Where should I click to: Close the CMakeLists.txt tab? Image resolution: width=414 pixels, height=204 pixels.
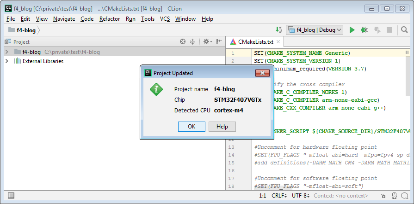point(278,42)
